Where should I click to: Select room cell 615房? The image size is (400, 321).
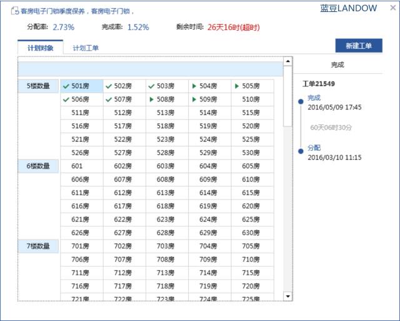click(x=252, y=193)
